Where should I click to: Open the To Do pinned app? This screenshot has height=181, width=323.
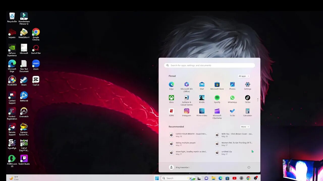tap(232, 112)
